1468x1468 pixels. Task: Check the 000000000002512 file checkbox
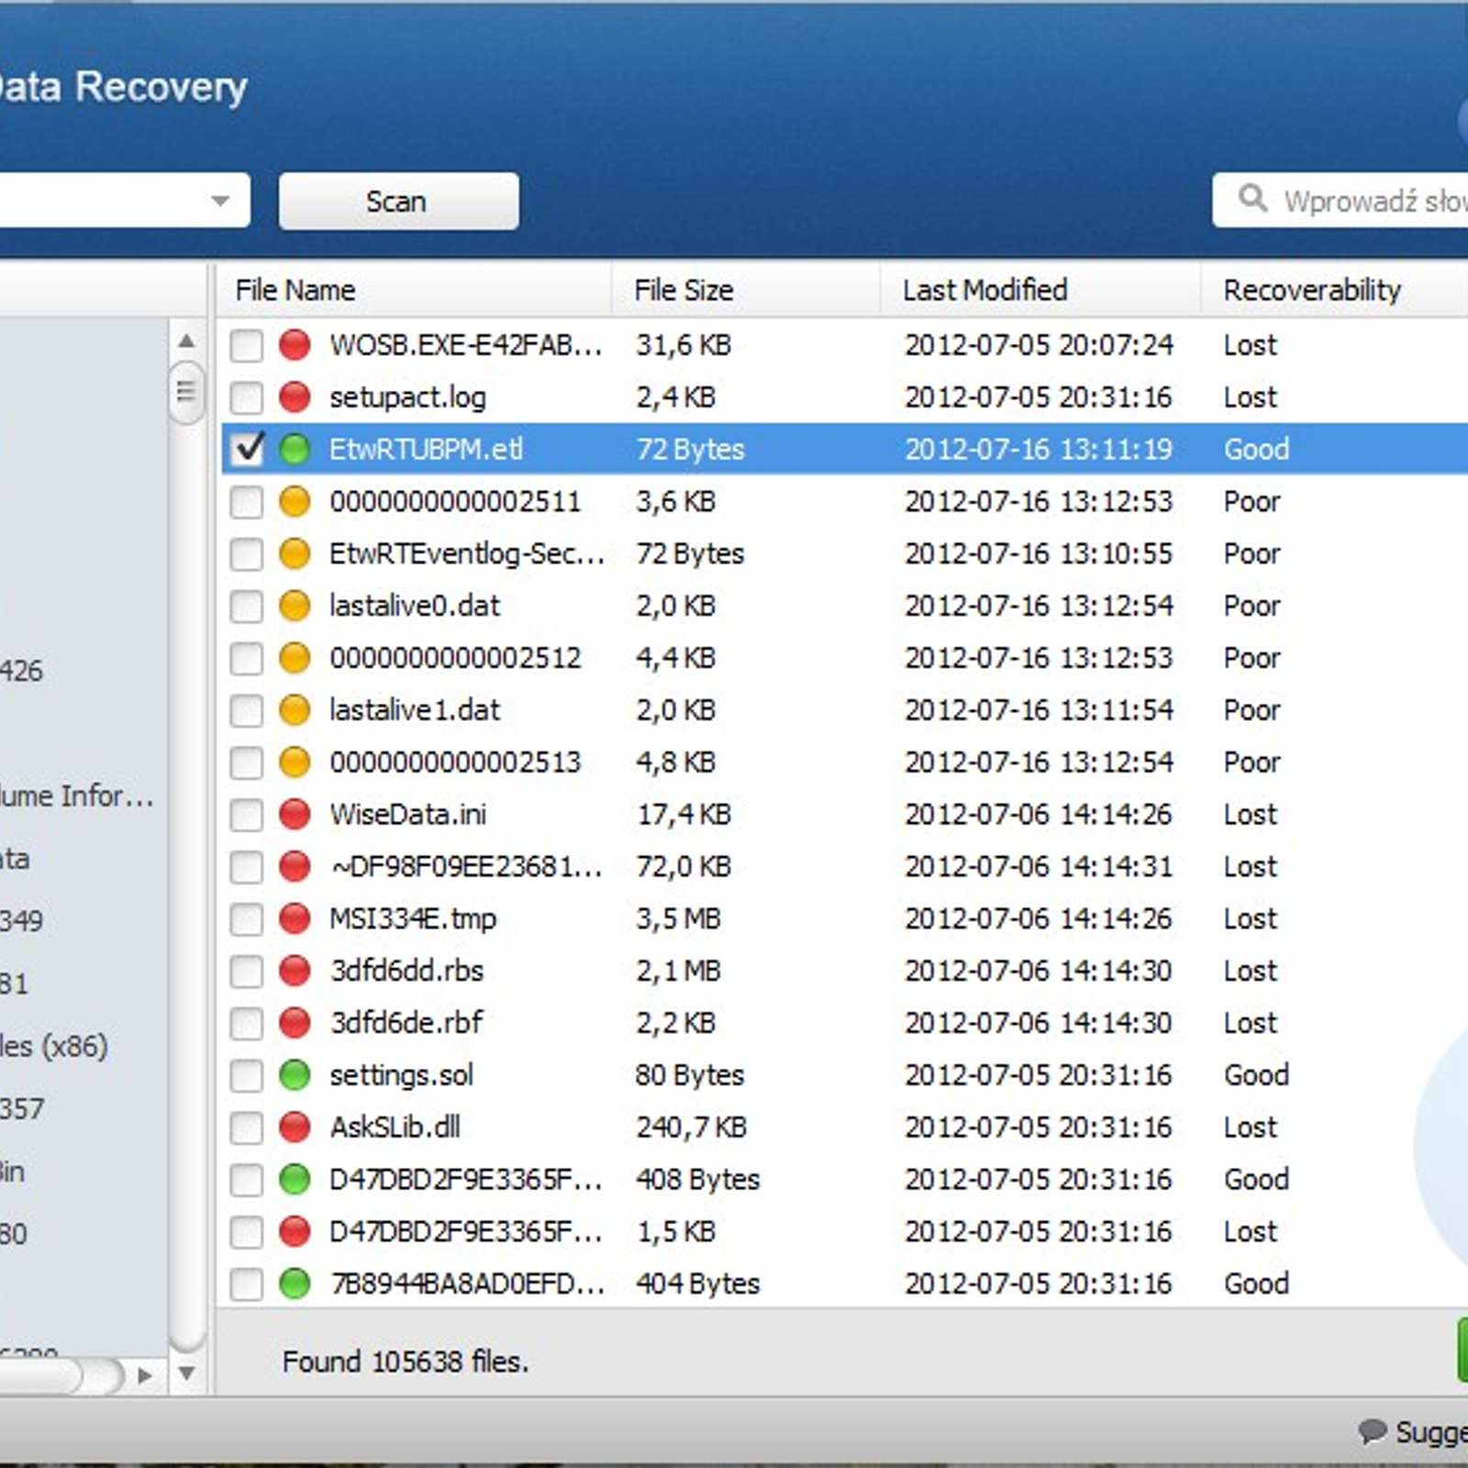[x=246, y=658]
